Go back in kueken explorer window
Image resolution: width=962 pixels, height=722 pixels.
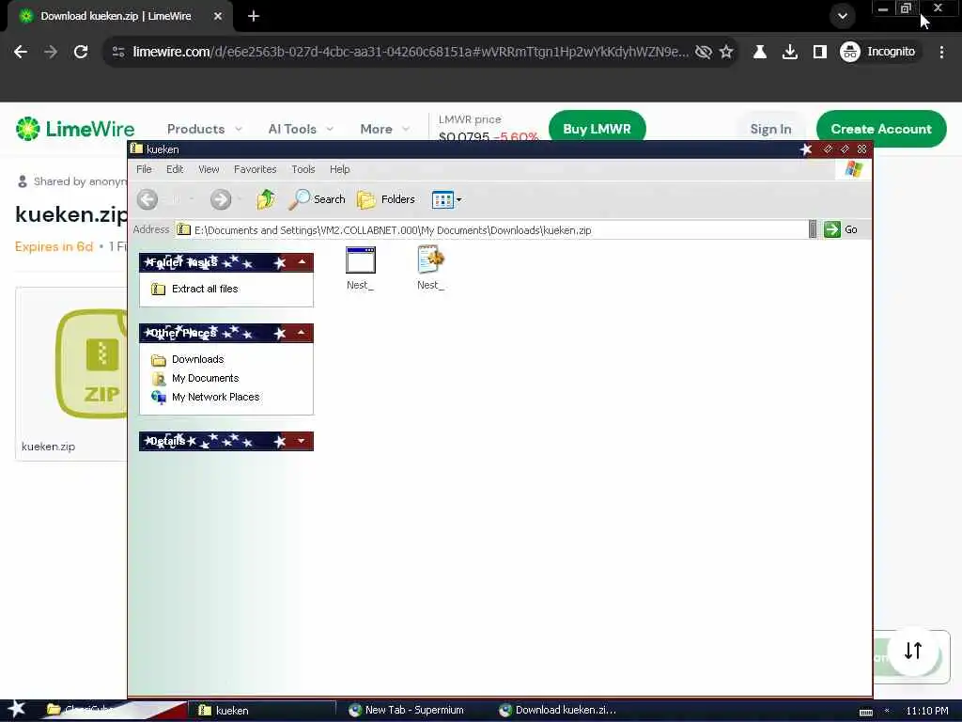click(x=147, y=199)
